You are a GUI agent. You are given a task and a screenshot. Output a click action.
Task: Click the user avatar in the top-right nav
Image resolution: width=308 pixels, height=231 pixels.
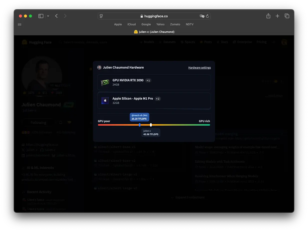pos(284,42)
